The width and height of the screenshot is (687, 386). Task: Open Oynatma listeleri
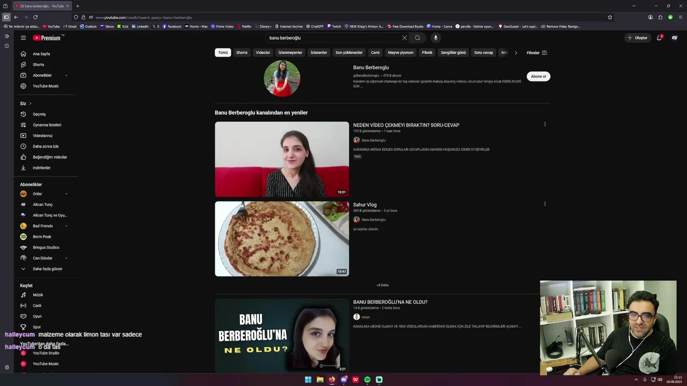[x=47, y=125]
